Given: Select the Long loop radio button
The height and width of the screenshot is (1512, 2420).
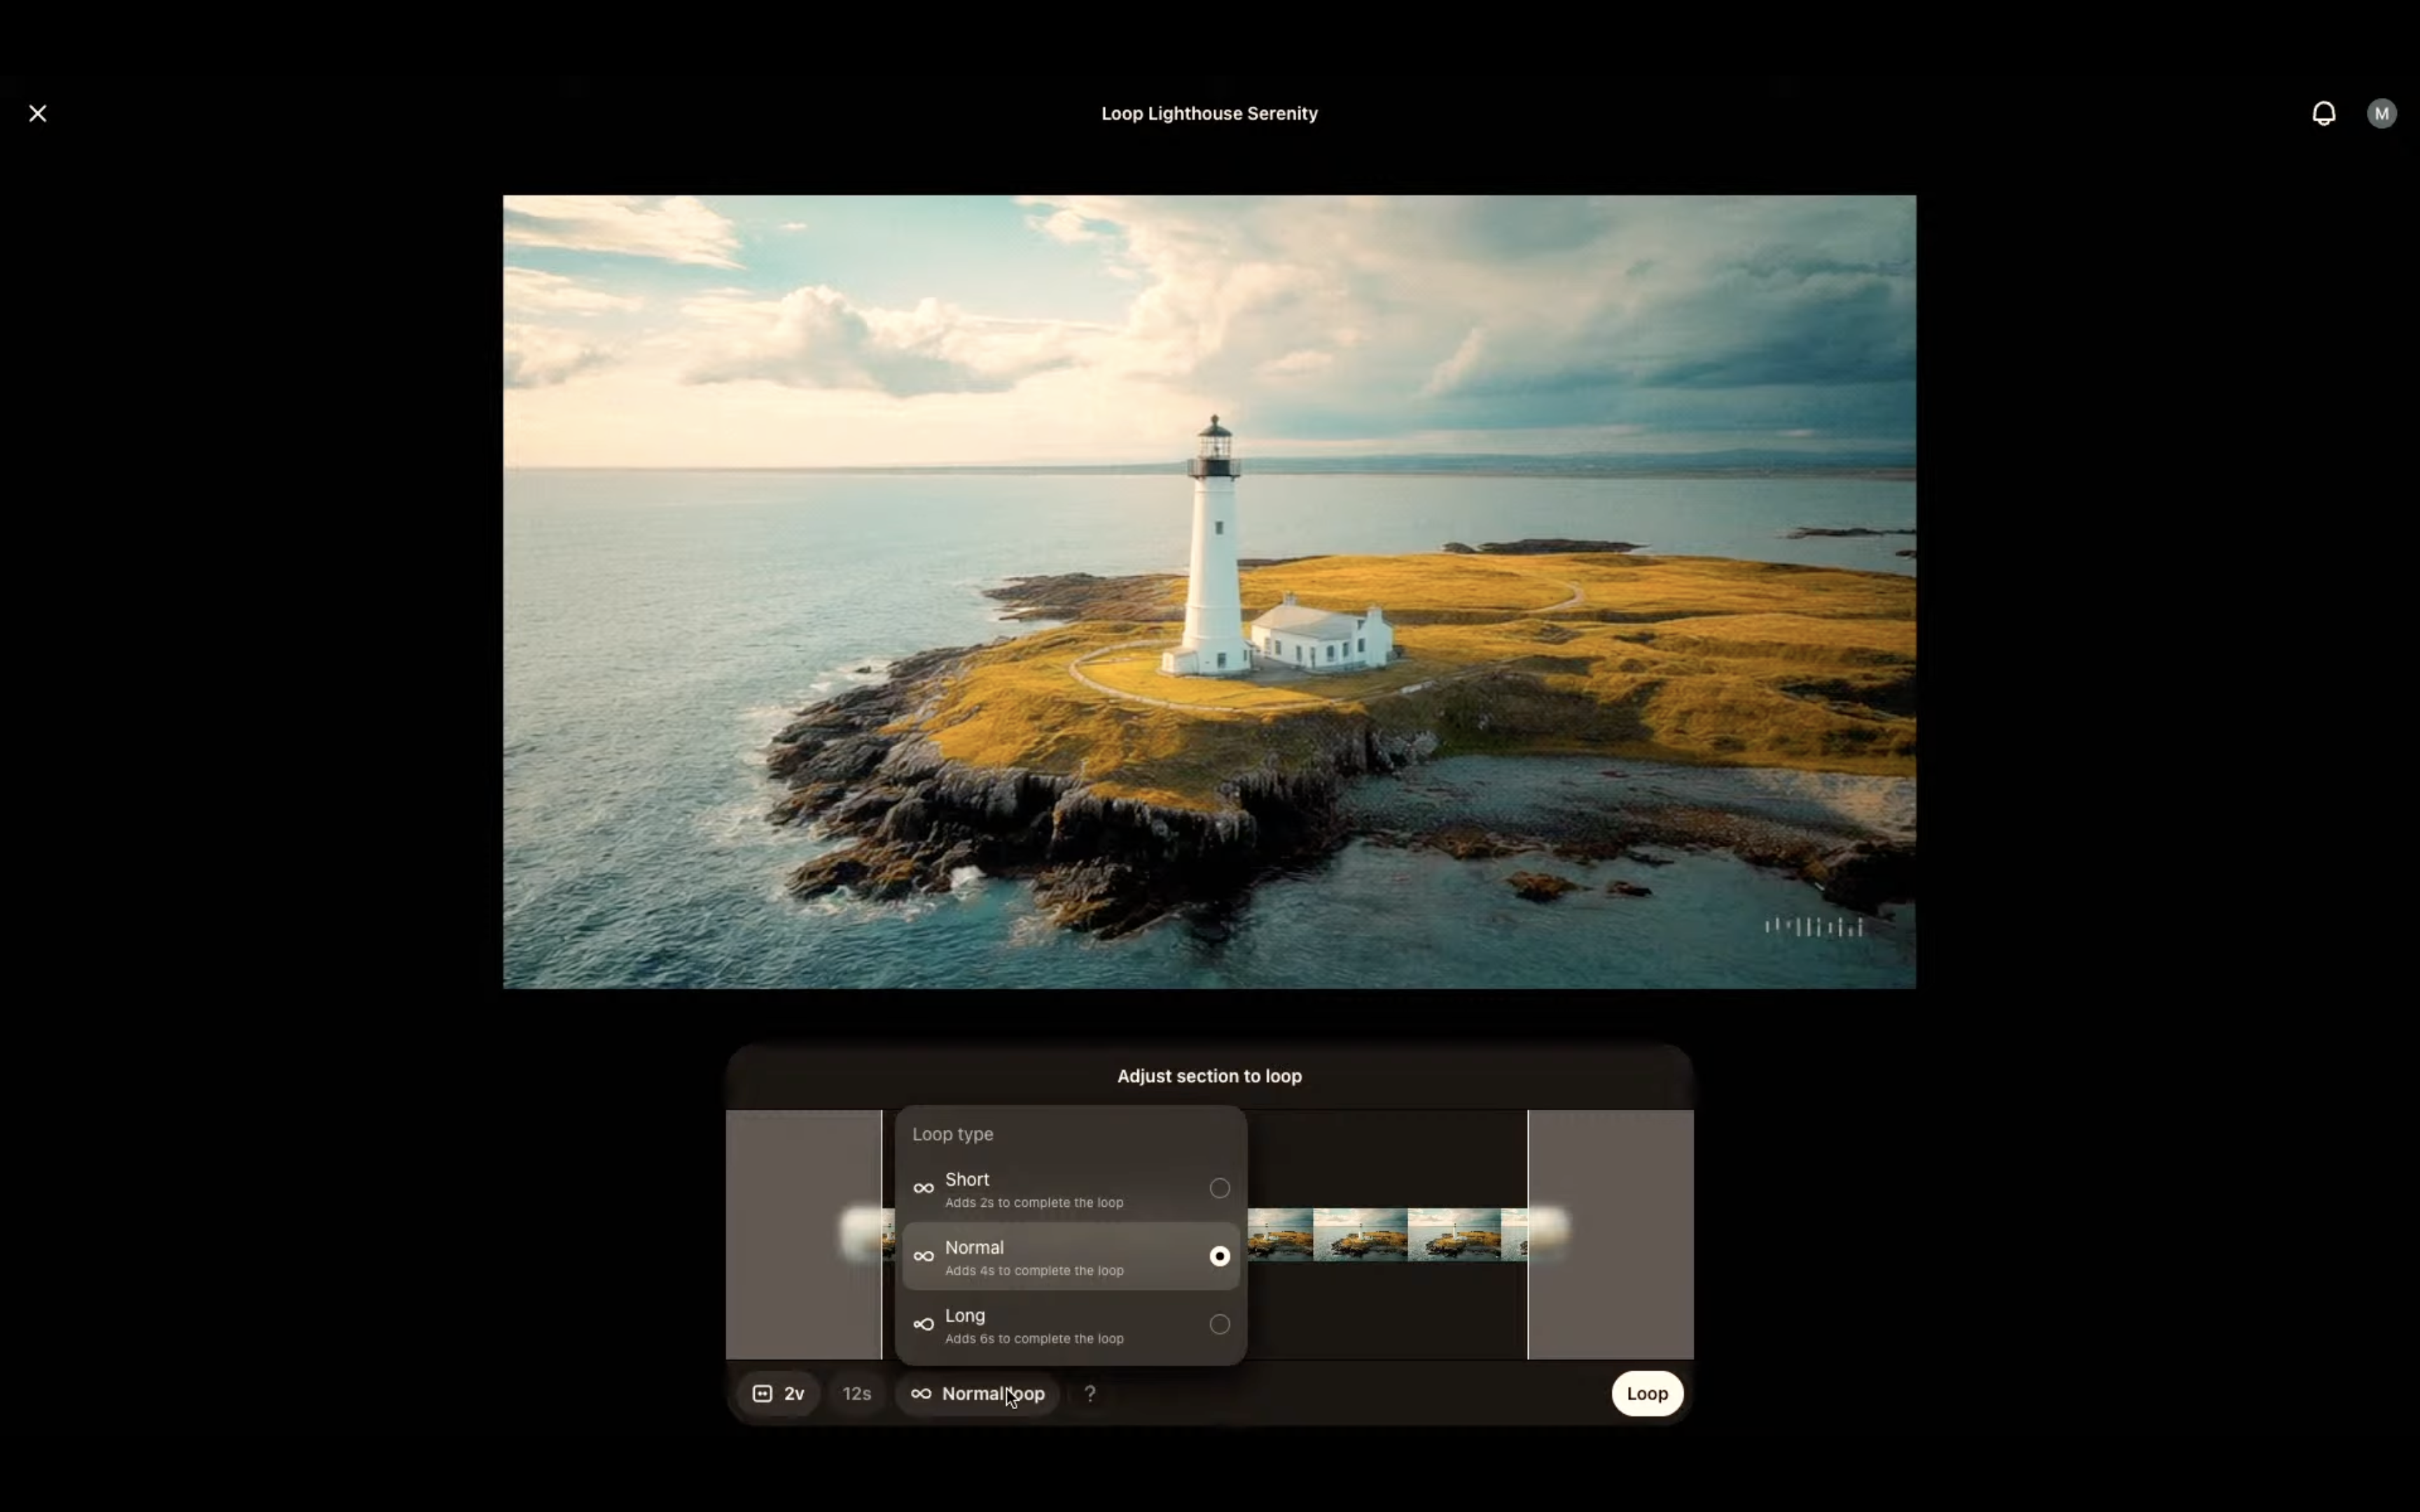Looking at the screenshot, I should pos(1219,1324).
